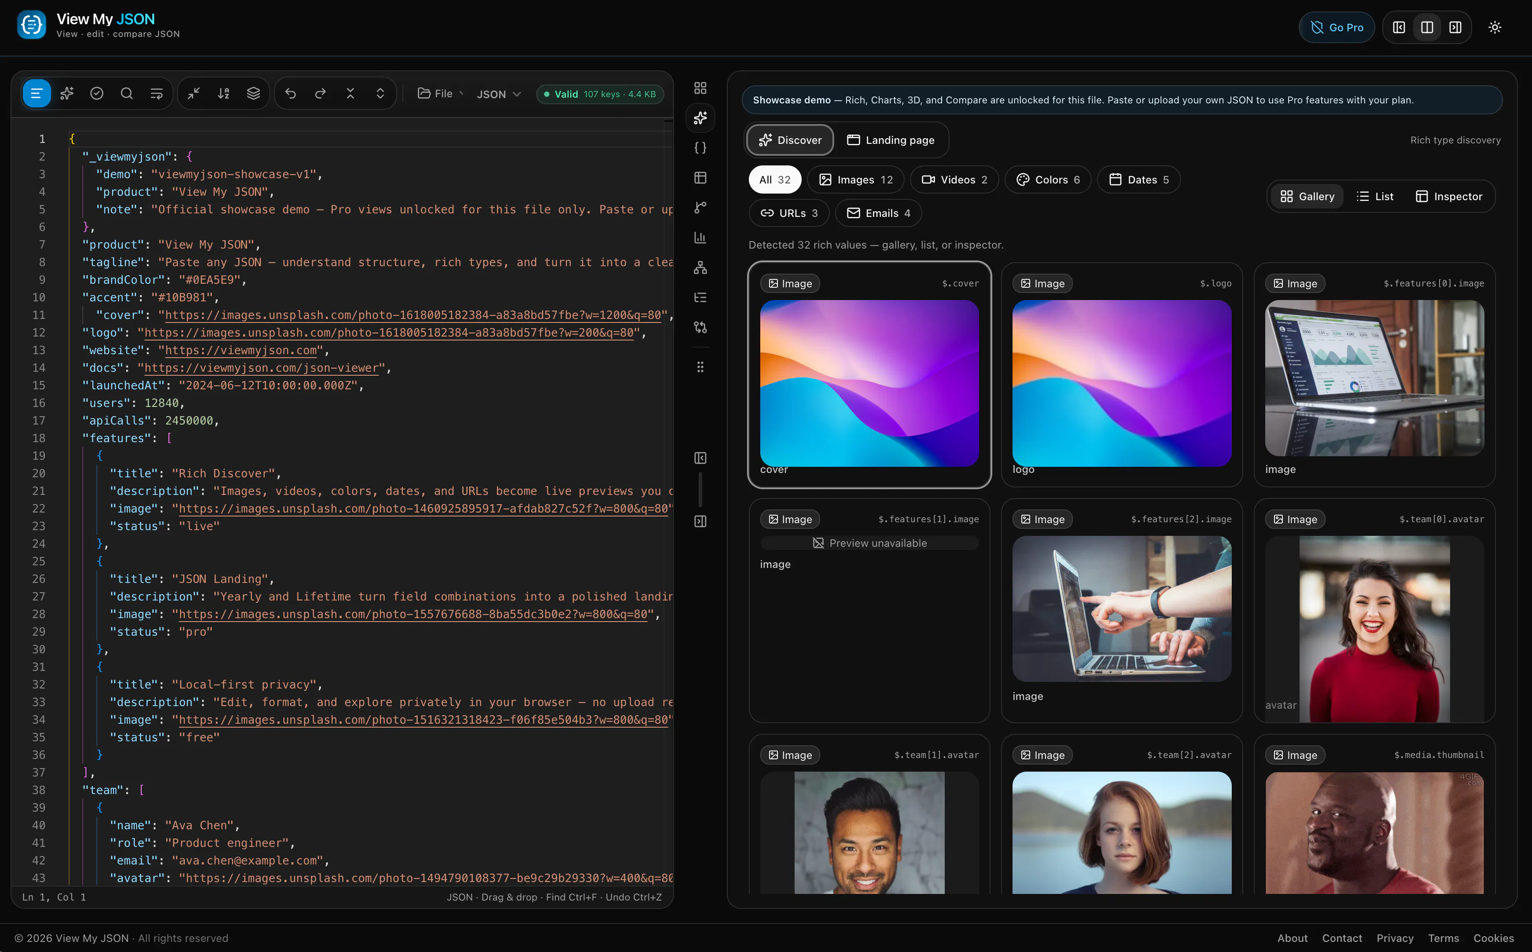Click the stacked layers icon
Screen dimensions: 1532x952
tap(253, 94)
